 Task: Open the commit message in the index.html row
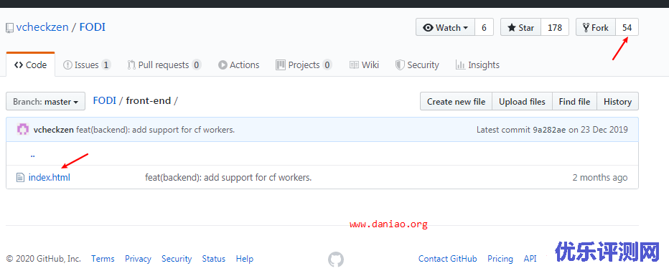point(228,177)
